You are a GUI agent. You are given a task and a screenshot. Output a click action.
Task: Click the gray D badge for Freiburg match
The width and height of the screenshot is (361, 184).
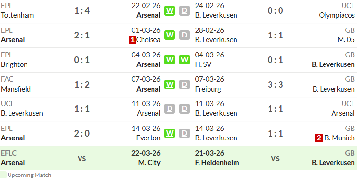point(184,84)
